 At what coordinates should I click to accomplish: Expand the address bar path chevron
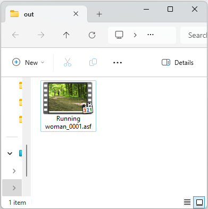pyautogui.click(x=135, y=35)
